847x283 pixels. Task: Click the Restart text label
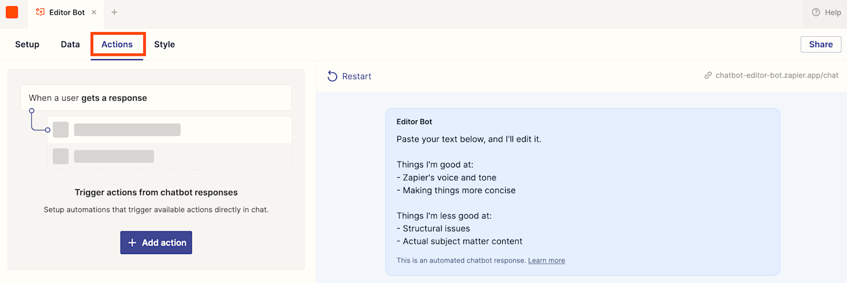357,76
